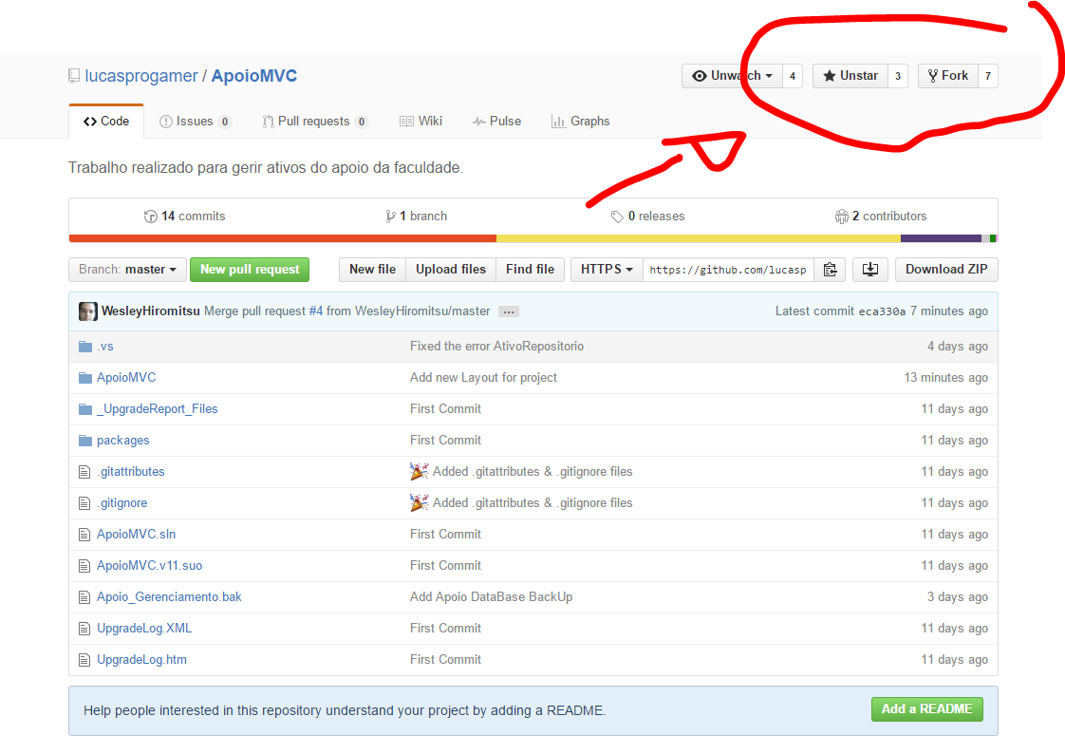The image size is (1065, 754).
Task: Click the repository book icon beside lucasprogamer
Action: (74, 76)
